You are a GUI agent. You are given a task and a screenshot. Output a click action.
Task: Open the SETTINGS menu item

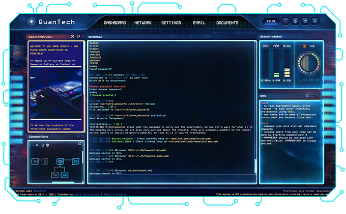(171, 23)
